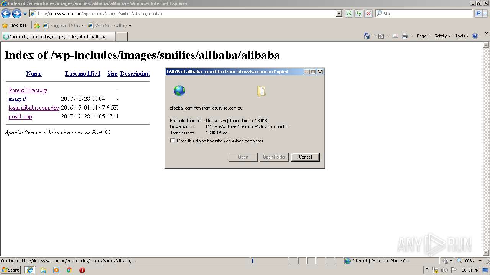
Task: Open the Safety menu
Action: pyautogui.click(x=443, y=36)
